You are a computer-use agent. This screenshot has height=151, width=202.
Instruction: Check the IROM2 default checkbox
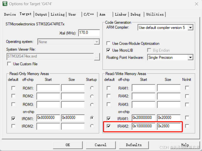pyautogui.click(x=13, y=126)
